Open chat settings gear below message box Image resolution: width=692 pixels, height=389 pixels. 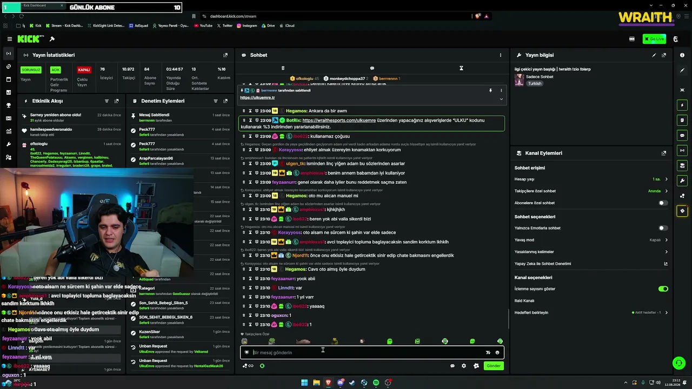click(x=464, y=366)
